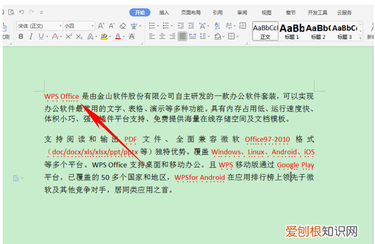Screen dimensions: 375x244
Task: Open the quick access toolbar customize arrow
Action: [x=42, y=12]
